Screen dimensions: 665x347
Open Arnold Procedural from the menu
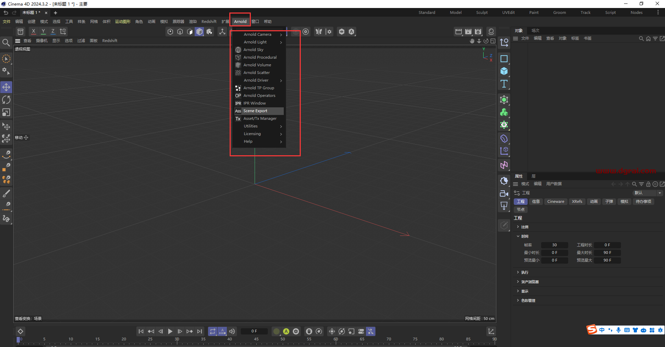(259, 57)
